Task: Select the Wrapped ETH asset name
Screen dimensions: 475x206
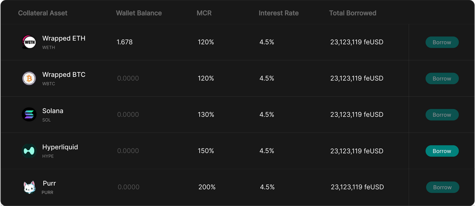Action: [64, 38]
